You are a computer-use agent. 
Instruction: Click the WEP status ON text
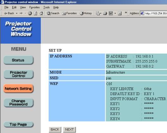tap(109, 84)
